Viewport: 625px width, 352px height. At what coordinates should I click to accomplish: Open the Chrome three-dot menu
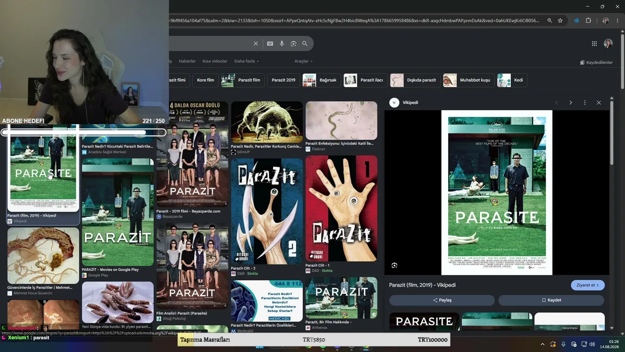point(617,21)
